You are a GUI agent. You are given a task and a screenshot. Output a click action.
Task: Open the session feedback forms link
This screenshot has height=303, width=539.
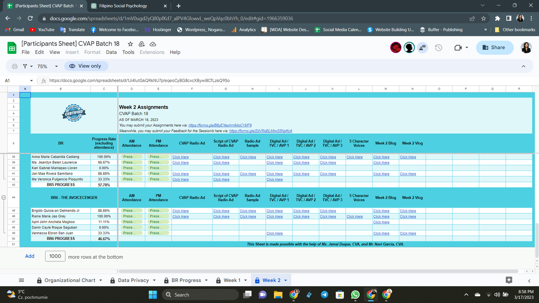[261, 131]
